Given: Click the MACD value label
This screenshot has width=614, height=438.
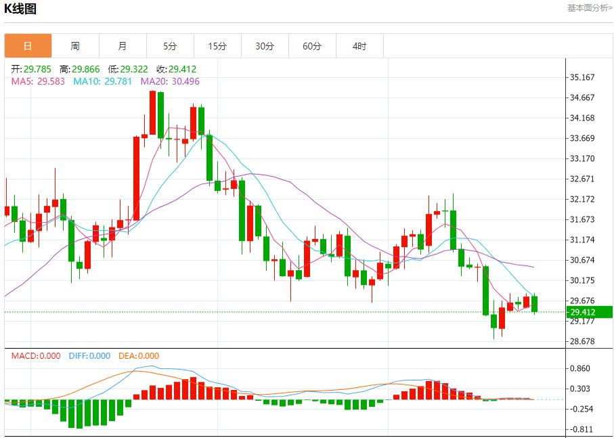Looking at the screenshot, I should click(x=35, y=356).
